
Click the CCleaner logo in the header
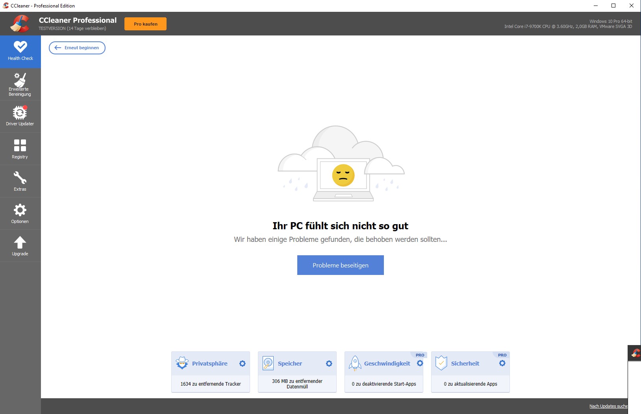coord(20,24)
